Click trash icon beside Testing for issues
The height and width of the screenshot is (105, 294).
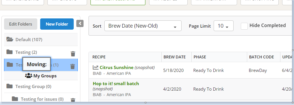tap(73, 100)
